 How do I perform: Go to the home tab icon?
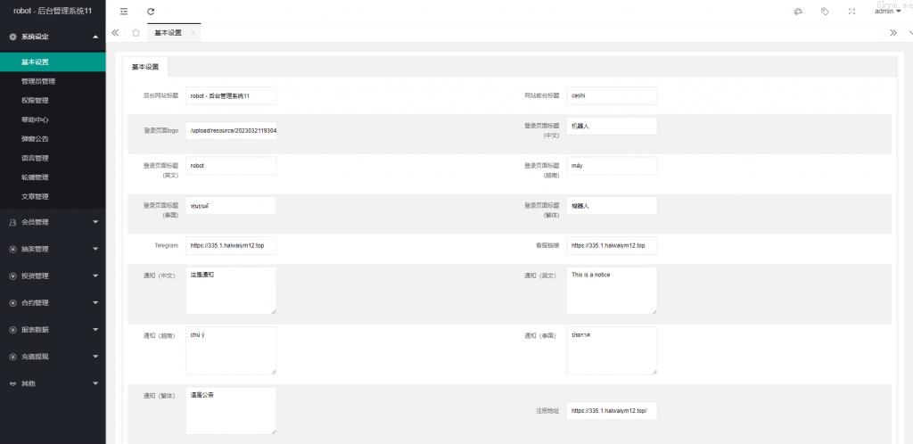click(x=136, y=32)
